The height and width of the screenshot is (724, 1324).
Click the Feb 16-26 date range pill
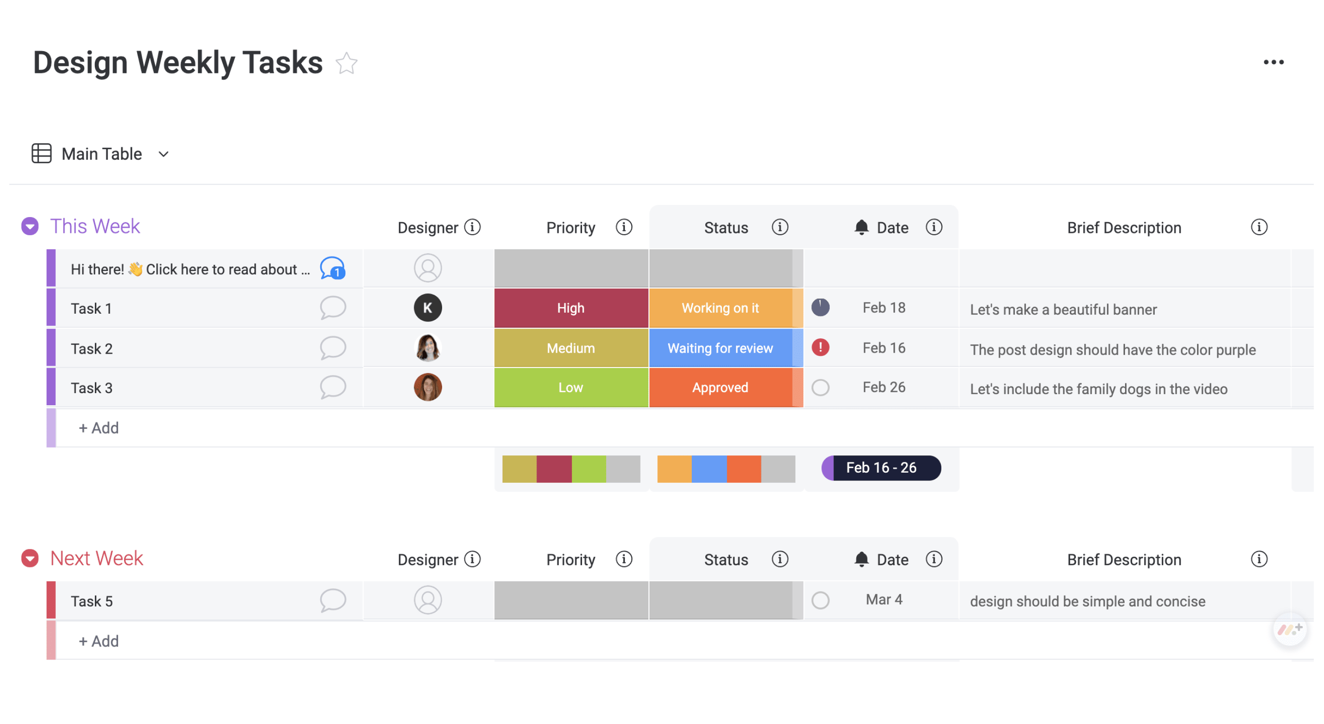coord(882,467)
